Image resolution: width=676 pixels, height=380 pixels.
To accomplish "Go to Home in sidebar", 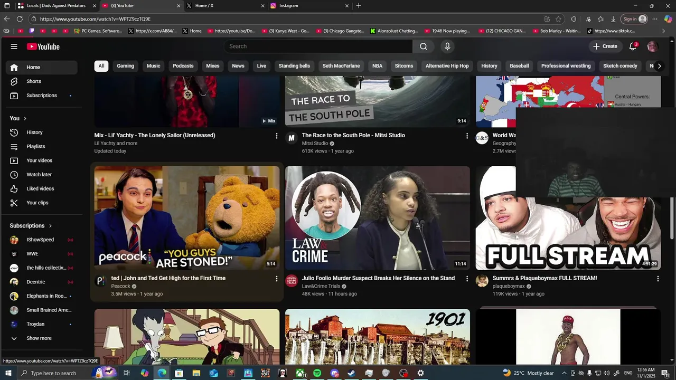I will [42, 67].
